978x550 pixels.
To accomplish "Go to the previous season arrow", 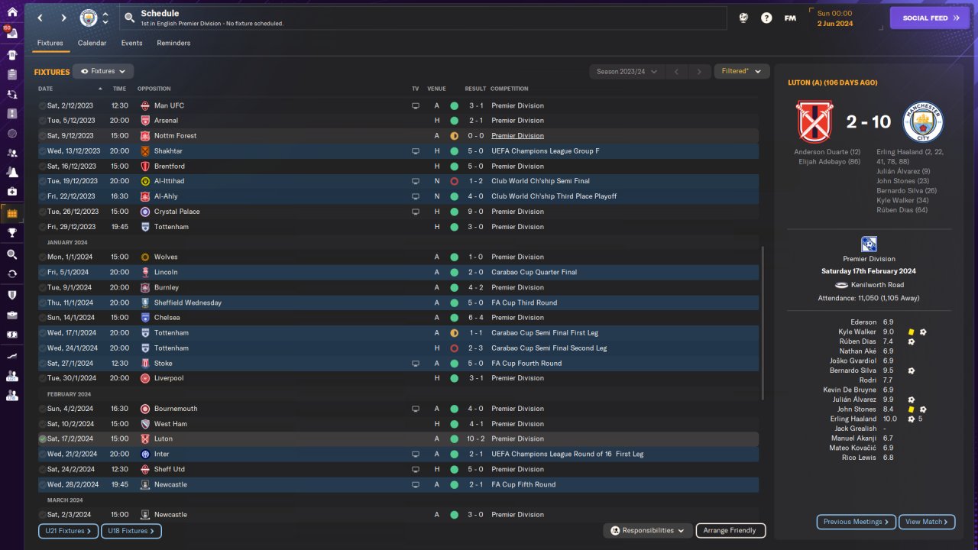I will click(x=675, y=72).
